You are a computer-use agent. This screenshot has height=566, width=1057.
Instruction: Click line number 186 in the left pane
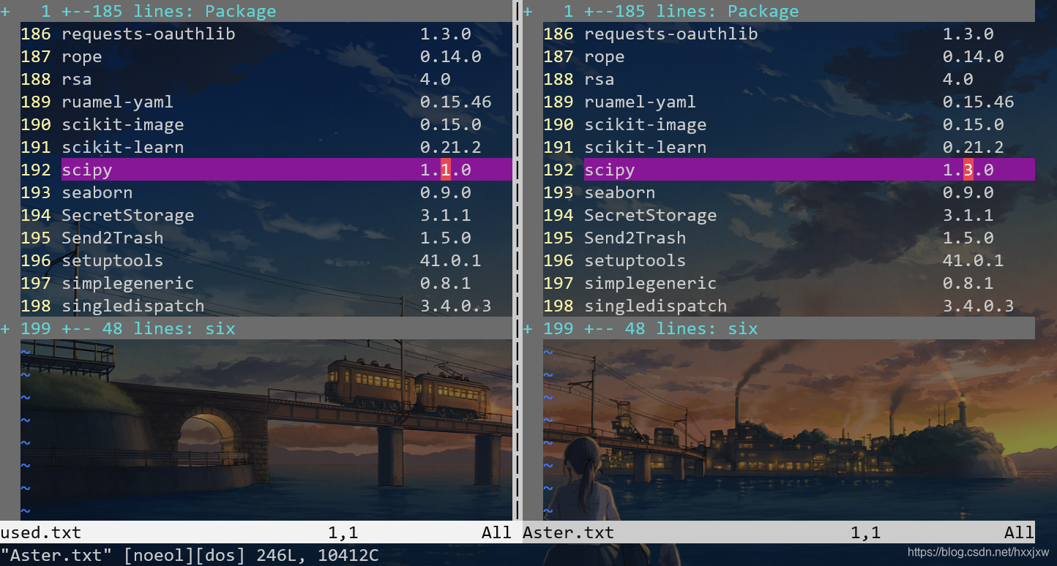tap(36, 34)
